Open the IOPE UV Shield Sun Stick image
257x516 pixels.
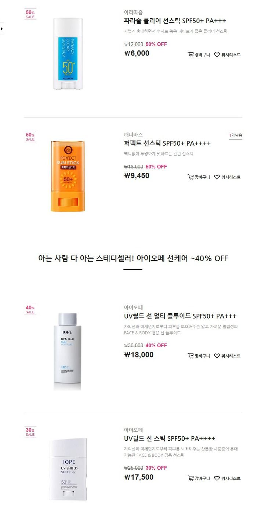click(68, 469)
